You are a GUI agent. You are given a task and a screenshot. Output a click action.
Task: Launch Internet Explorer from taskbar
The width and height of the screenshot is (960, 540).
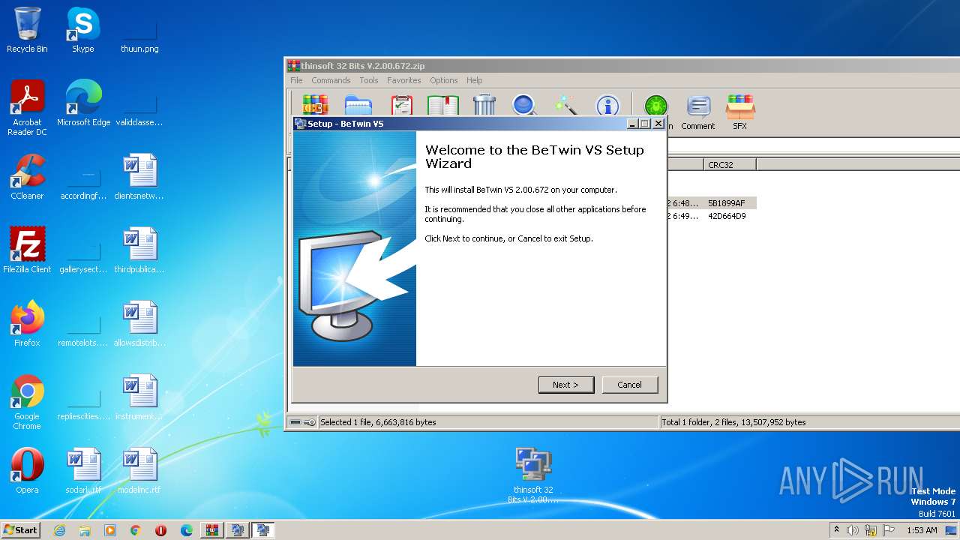tap(59, 530)
